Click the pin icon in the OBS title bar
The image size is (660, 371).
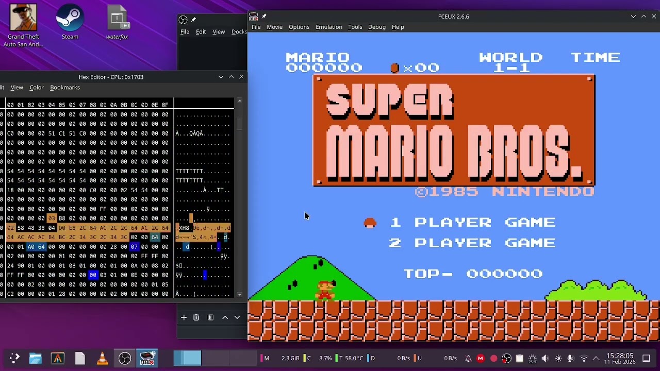tap(194, 20)
